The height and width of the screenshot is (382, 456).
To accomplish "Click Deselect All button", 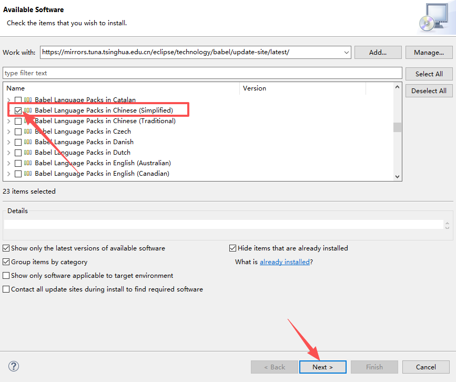I will coord(429,91).
